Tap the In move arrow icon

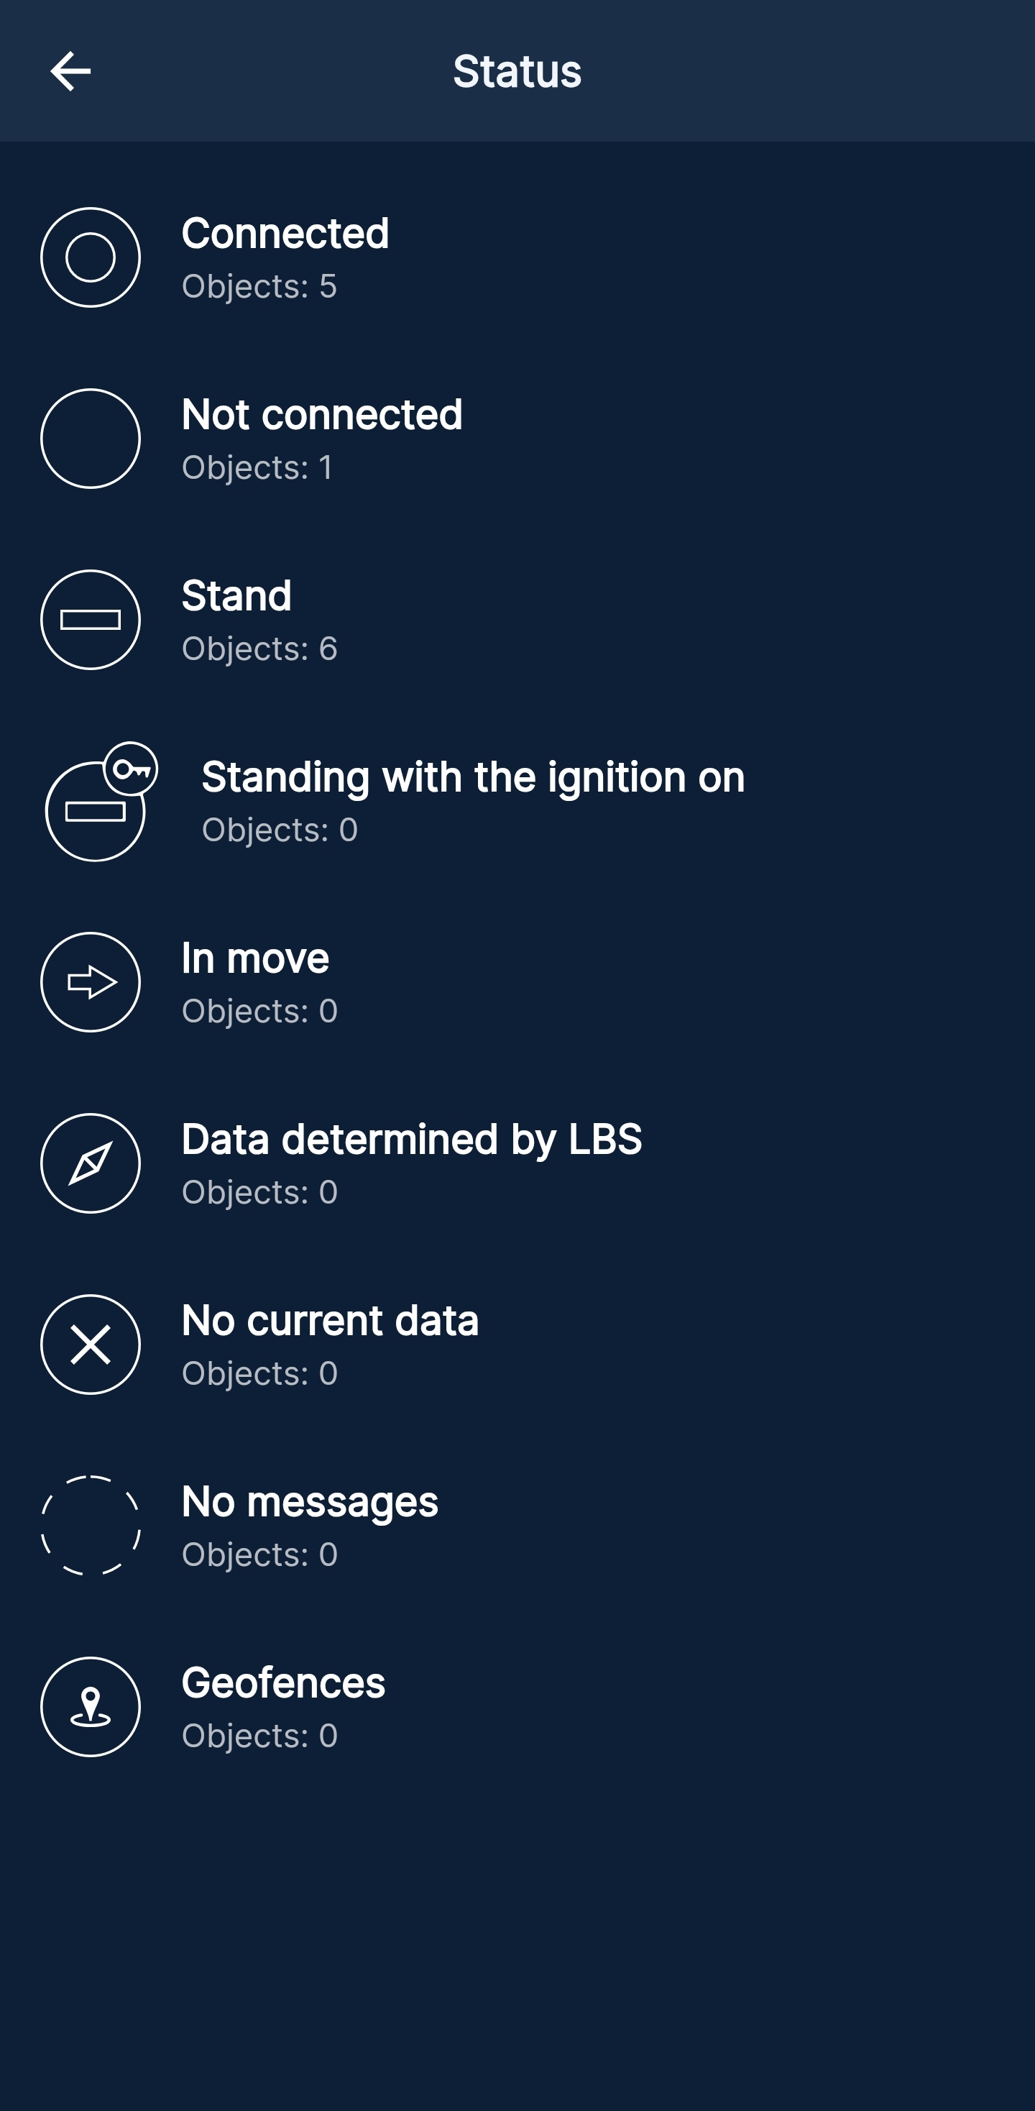[90, 981]
